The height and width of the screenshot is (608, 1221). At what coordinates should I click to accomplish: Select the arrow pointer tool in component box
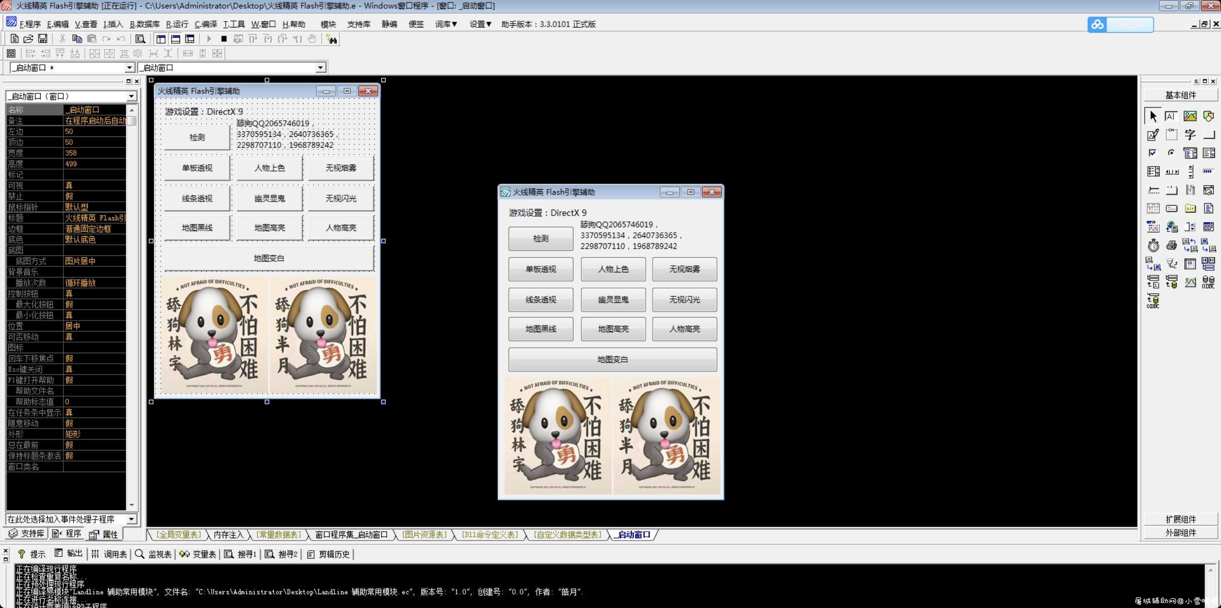click(x=1153, y=116)
